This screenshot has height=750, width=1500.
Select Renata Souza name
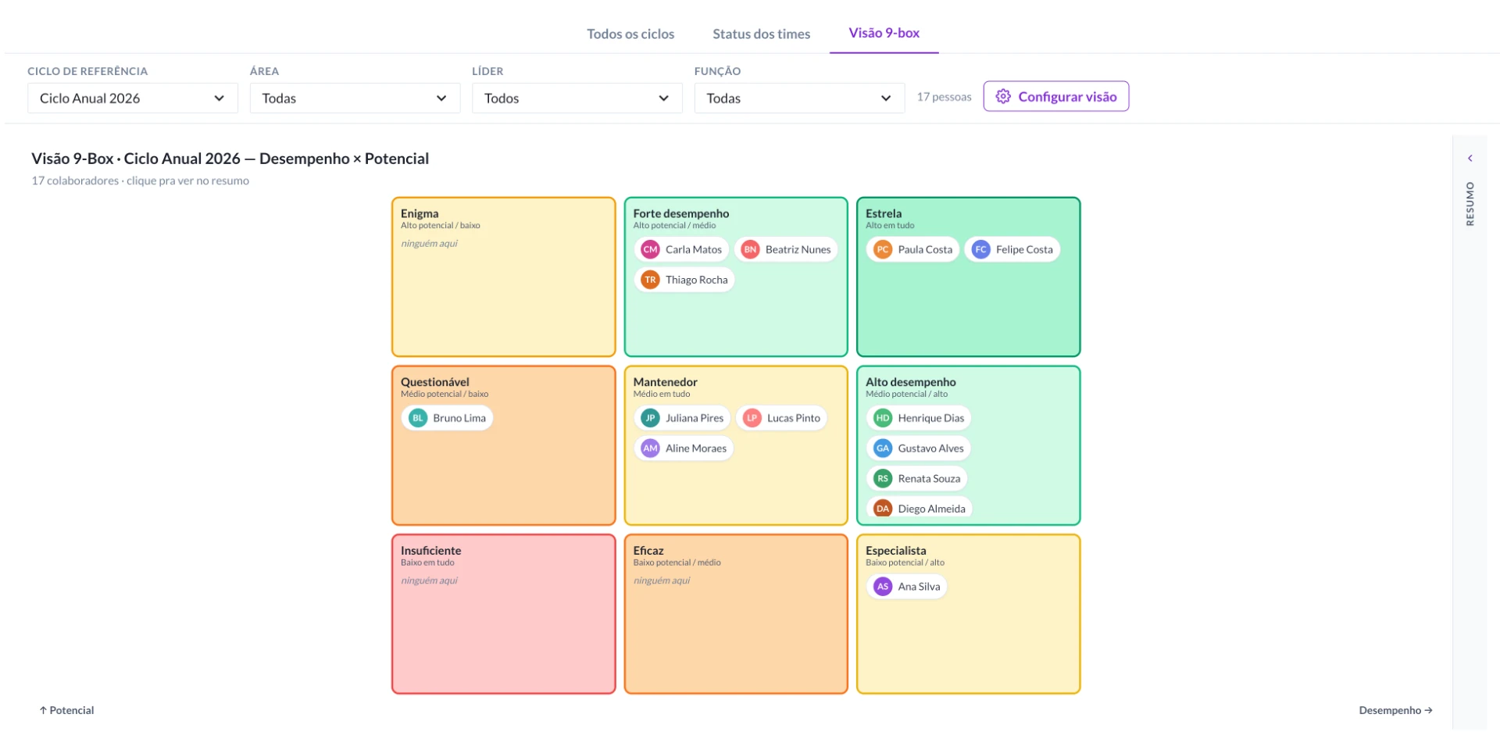point(929,478)
